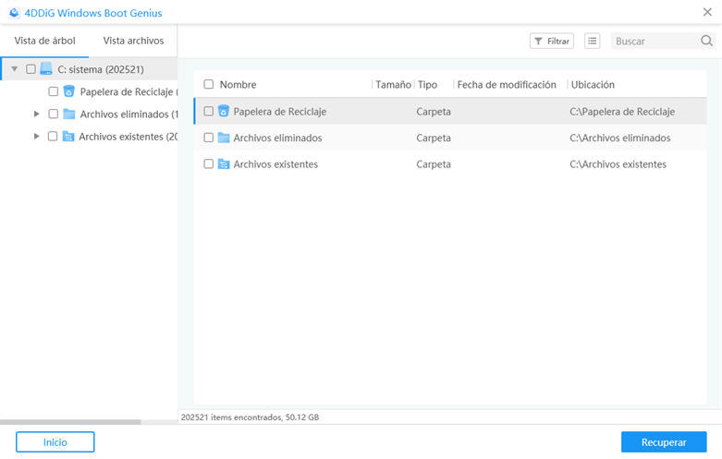
Task: Click C:\Archivos existentes location cell
Action: click(x=618, y=164)
